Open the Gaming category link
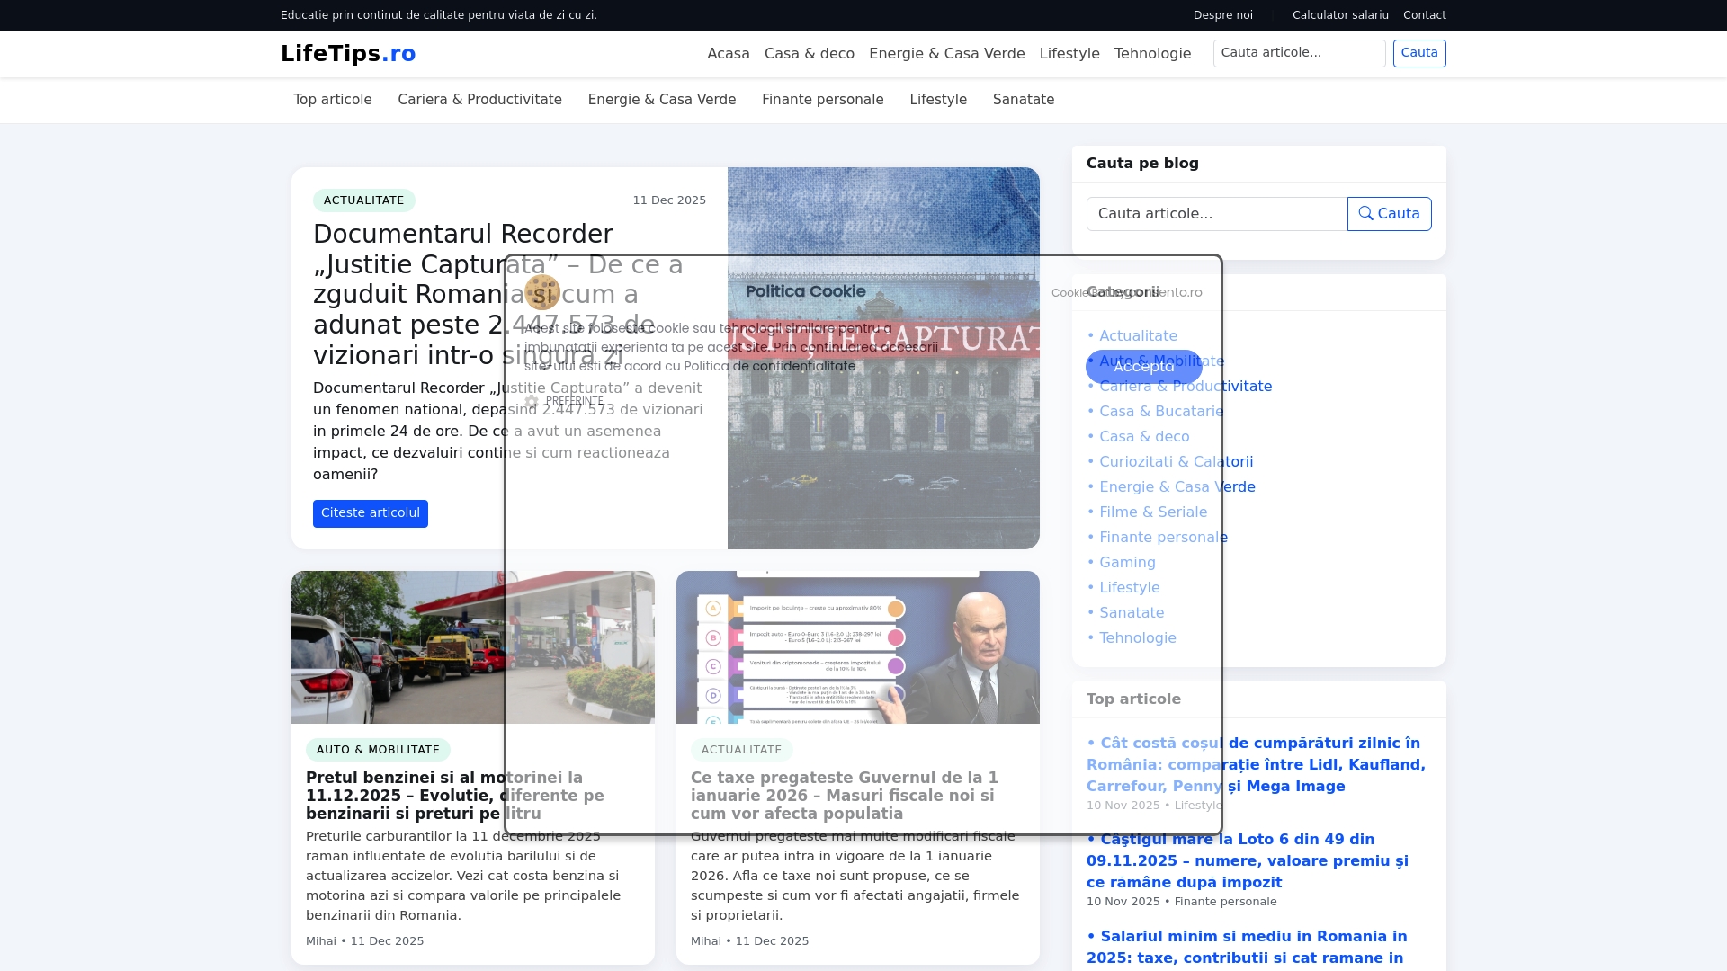This screenshot has width=1727, height=971. (1126, 563)
